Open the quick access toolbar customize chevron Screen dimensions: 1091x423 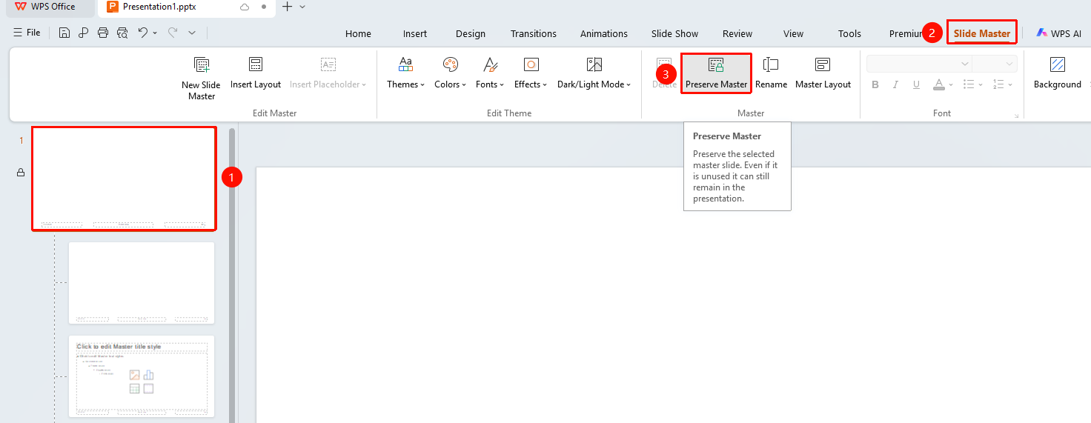coord(192,33)
